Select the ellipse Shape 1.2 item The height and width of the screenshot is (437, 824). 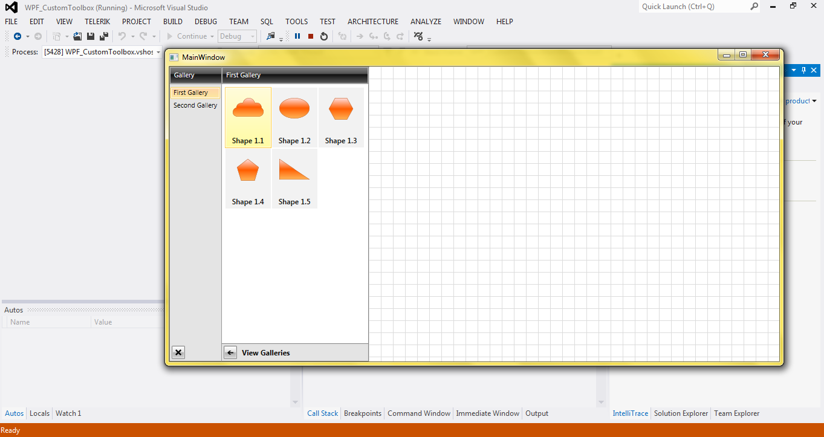click(x=294, y=117)
